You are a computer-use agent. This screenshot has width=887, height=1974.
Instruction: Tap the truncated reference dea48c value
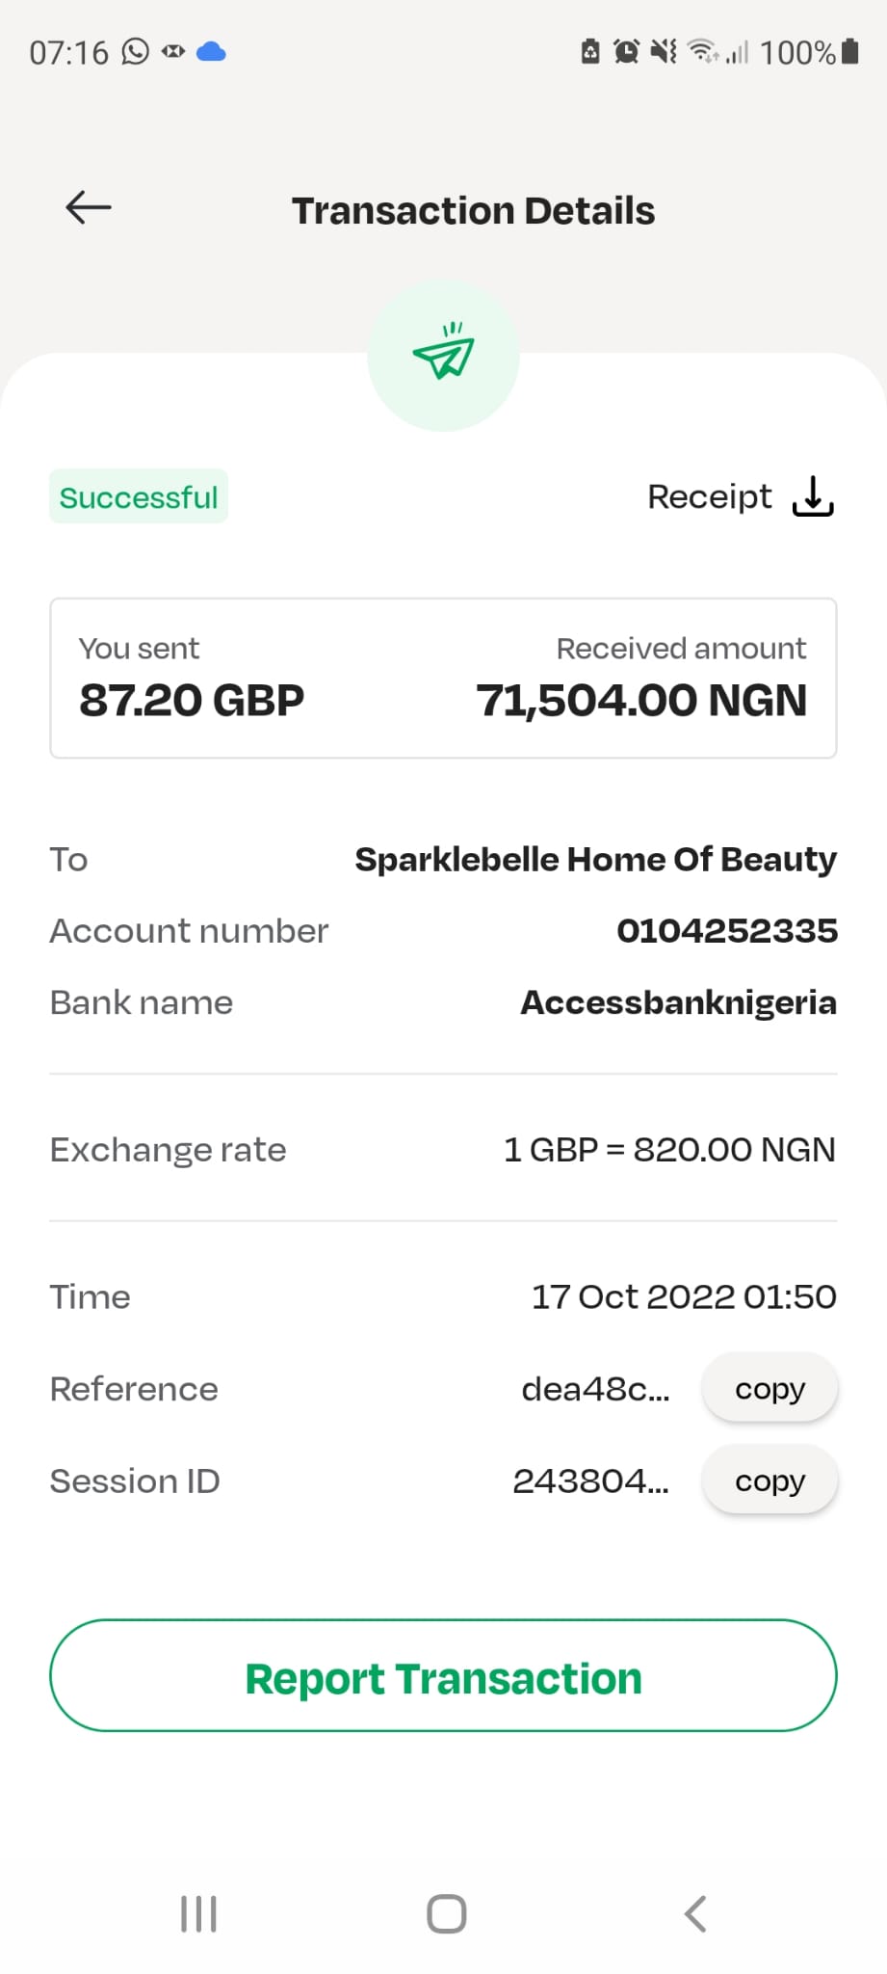pyautogui.click(x=595, y=1389)
